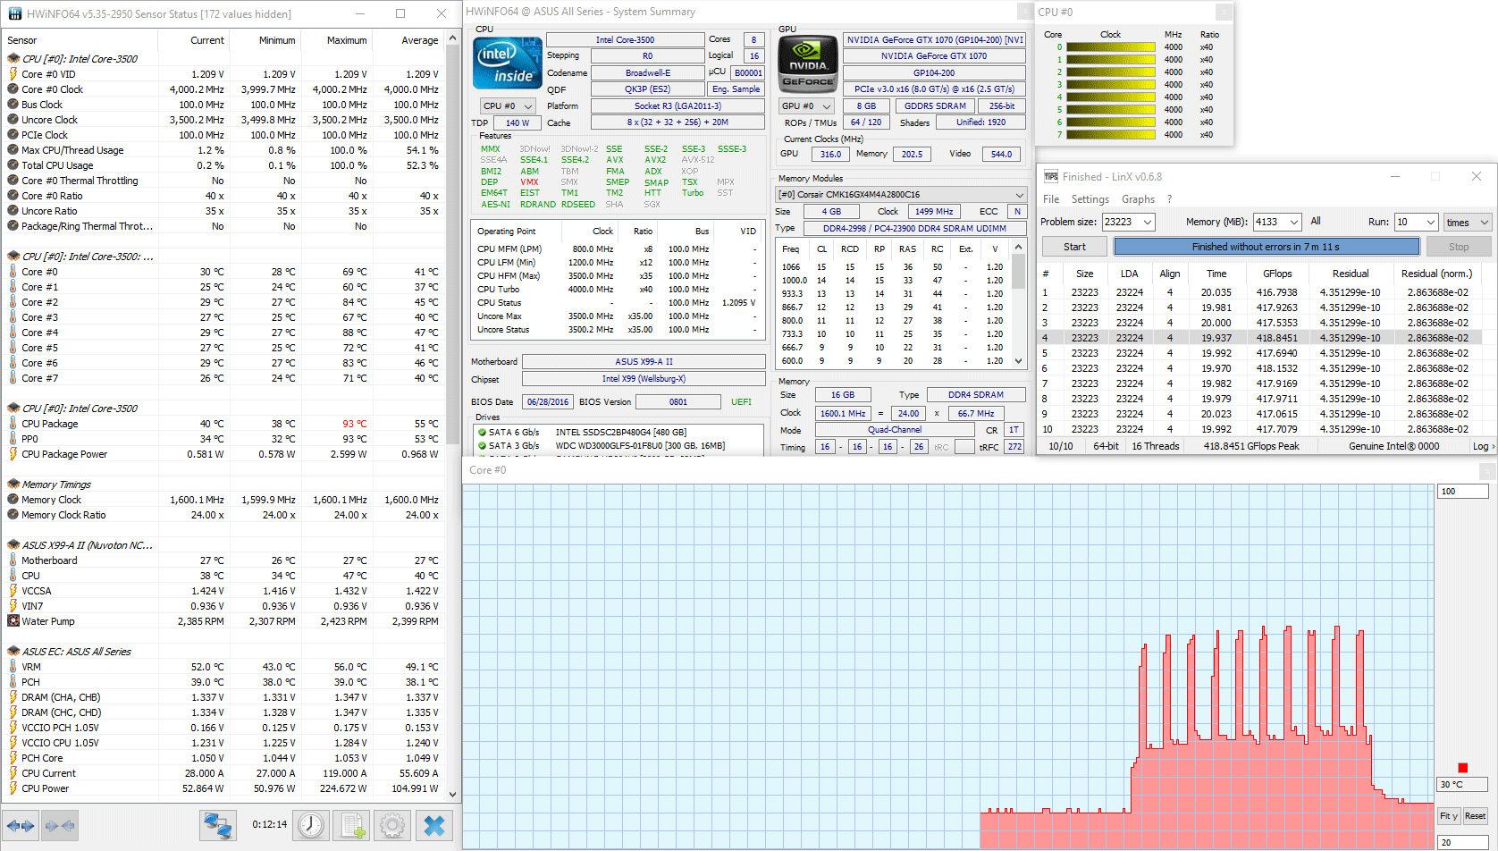Open the CPU #0 selector dropdown
The width and height of the screenshot is (1498, 851).
[507, 106]
